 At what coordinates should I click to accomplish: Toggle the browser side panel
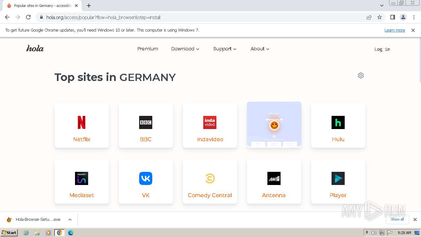392,17
